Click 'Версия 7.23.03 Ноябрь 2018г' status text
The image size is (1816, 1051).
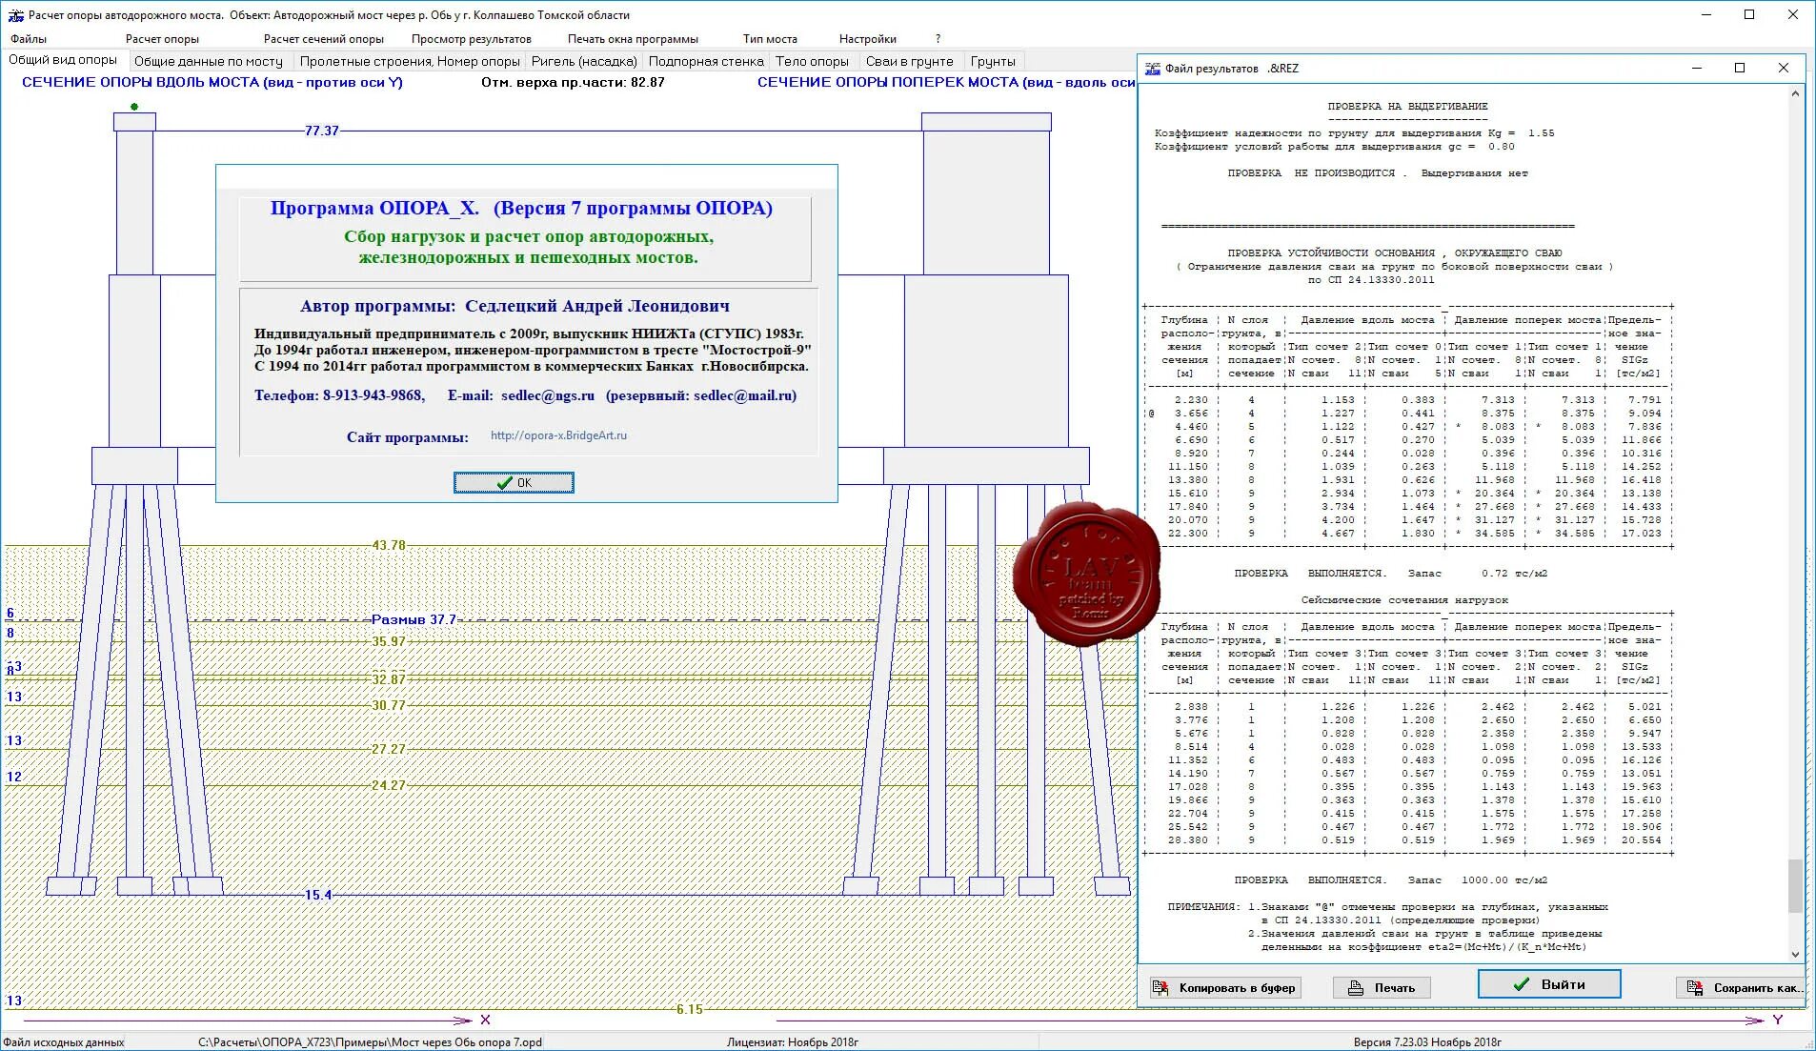1427,1042
